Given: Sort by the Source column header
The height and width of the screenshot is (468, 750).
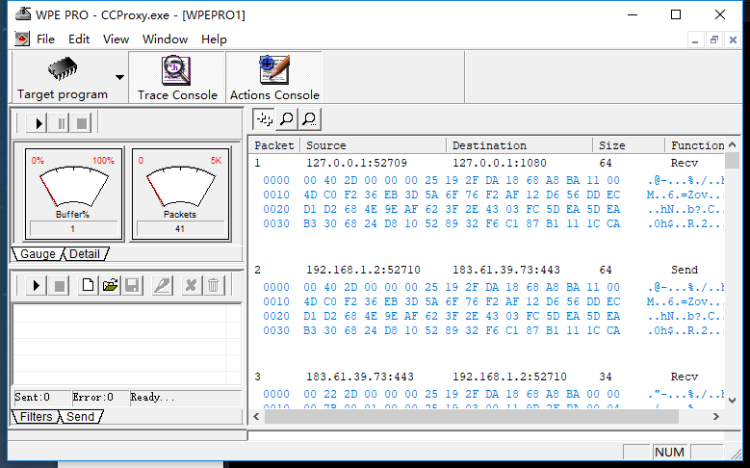Looking at the screenshot, I should pyautogui.click(x=374, y=145).
